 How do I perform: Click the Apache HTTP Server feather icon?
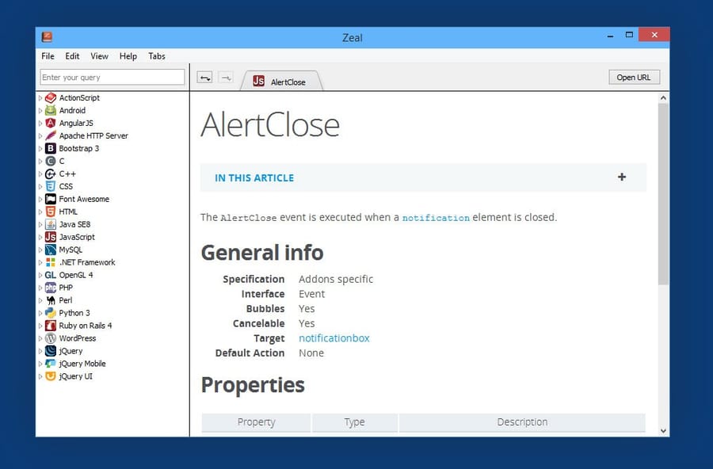tap(51, 135)
